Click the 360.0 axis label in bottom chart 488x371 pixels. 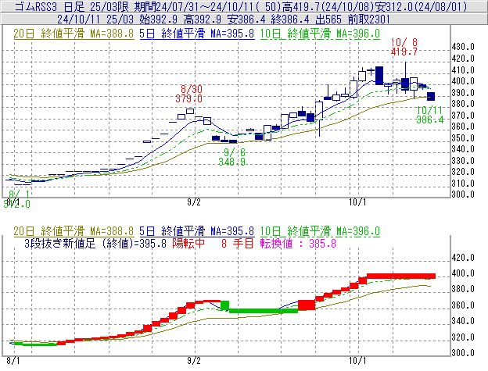[463, 305]
